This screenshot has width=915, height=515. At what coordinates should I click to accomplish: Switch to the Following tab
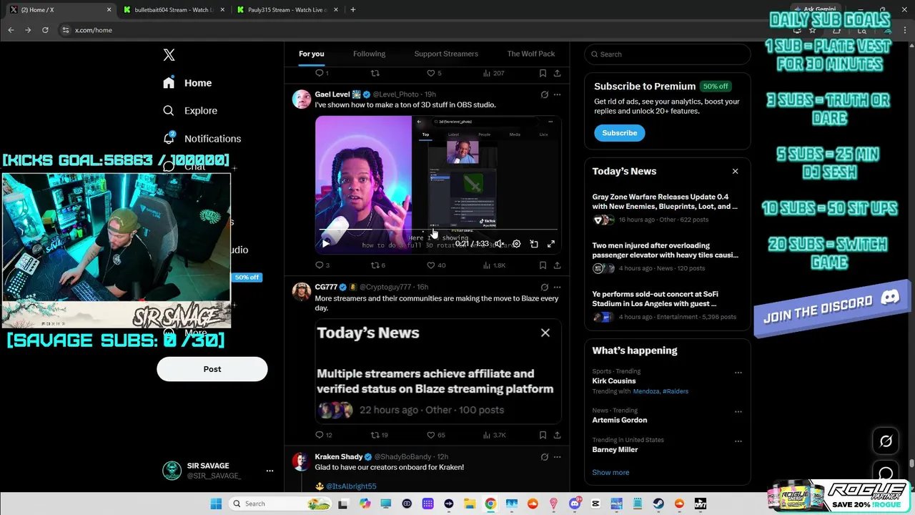(369, 54)
